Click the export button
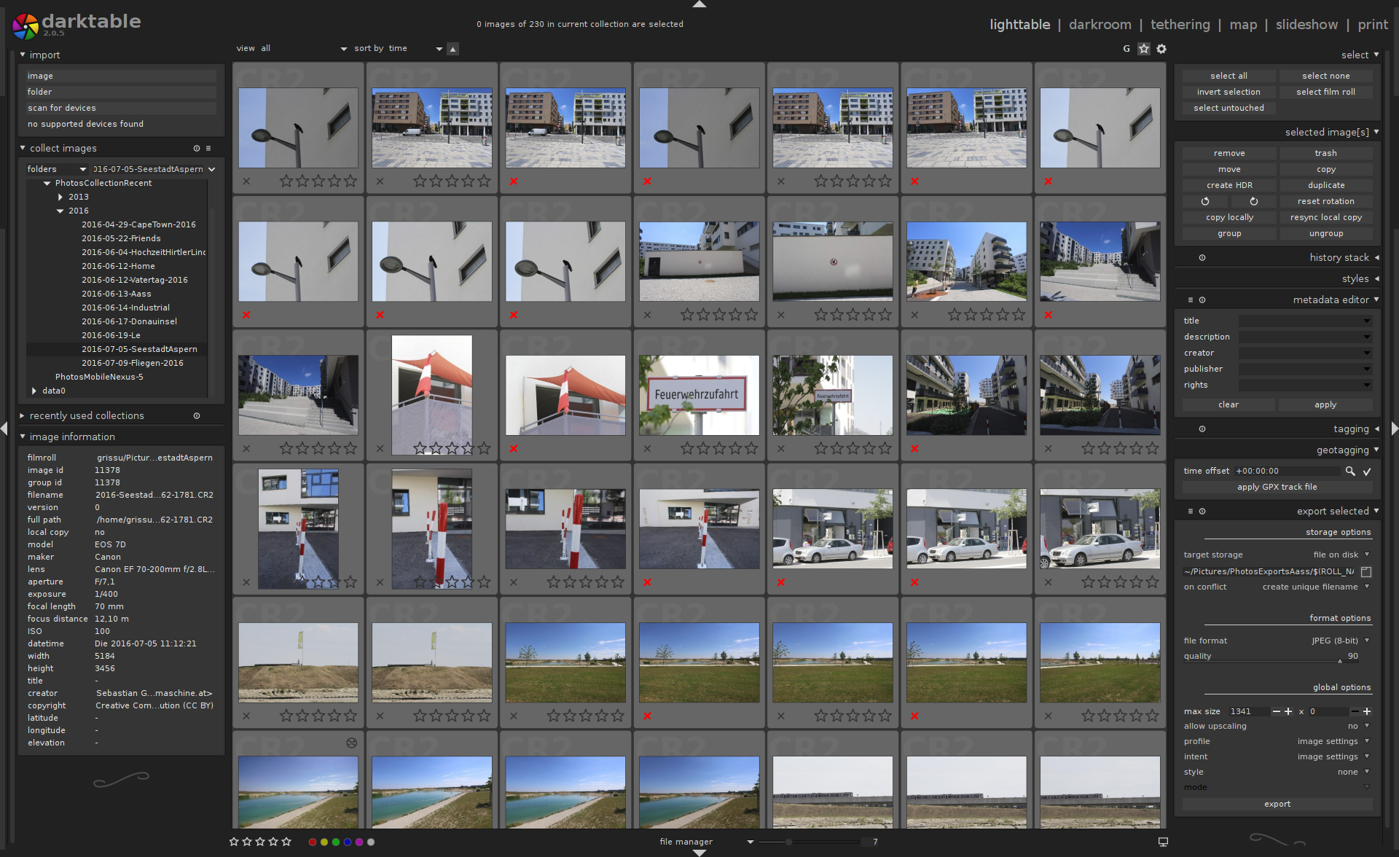 tap(1277, 804)
